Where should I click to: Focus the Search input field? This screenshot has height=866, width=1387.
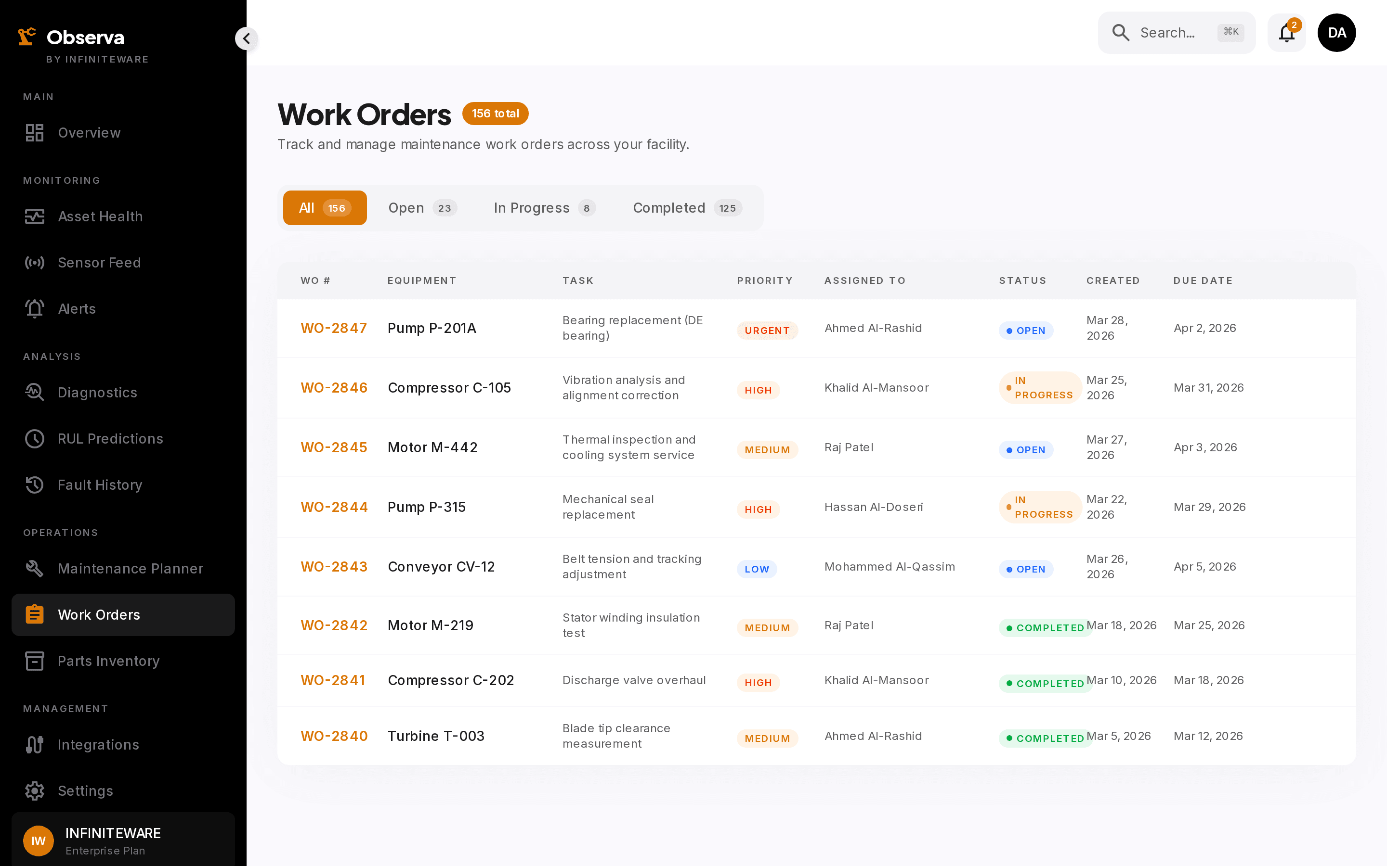point(1177,33)
